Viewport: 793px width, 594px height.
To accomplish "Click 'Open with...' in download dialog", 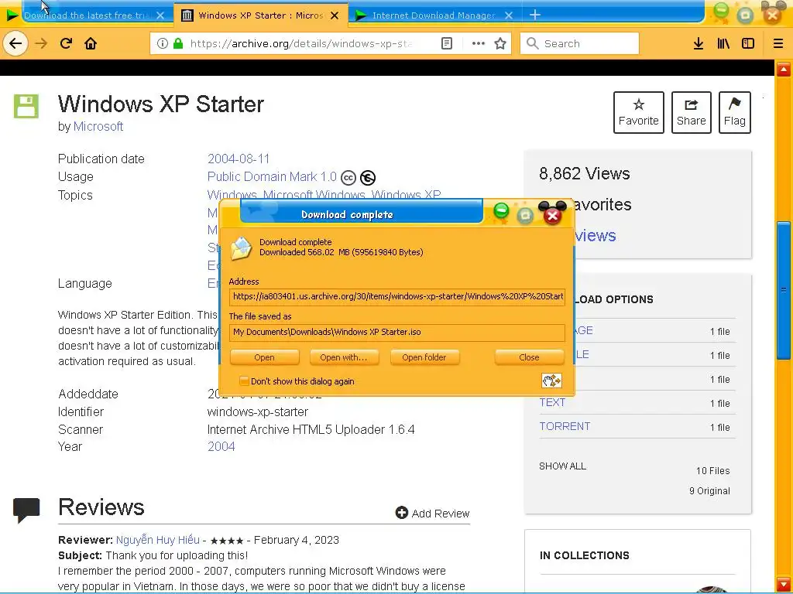I will pyautogui.click(x=343, y=357).
